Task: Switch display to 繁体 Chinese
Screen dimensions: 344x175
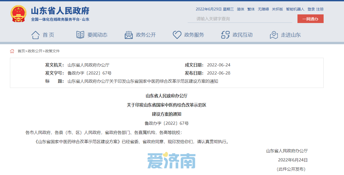Action: pyautogui.click(x=251, y=9)
